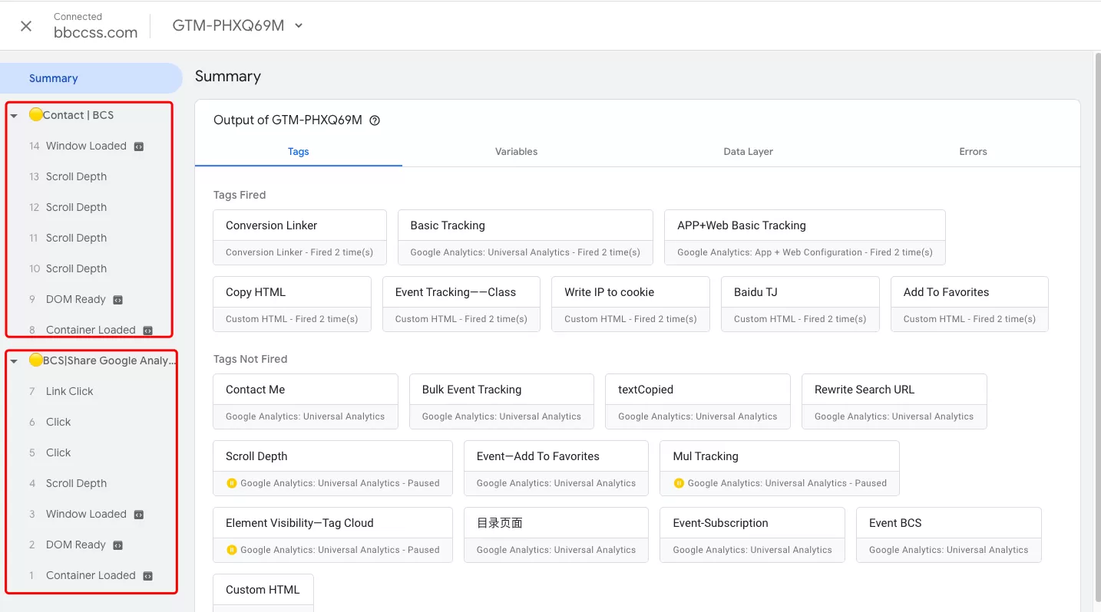Open the Custom HTML tag card under Tags Not Fired
This screenshot has width=1101, height=612.
(263, 593)
